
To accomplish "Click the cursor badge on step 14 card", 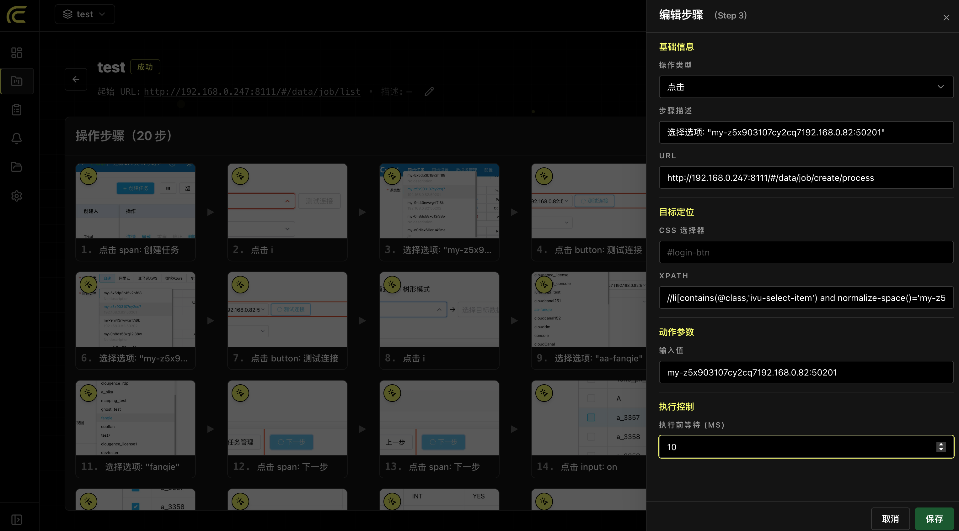I will 544,393.
